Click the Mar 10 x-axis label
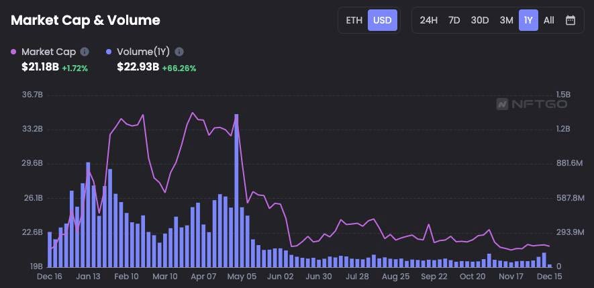 pos(165,277)
